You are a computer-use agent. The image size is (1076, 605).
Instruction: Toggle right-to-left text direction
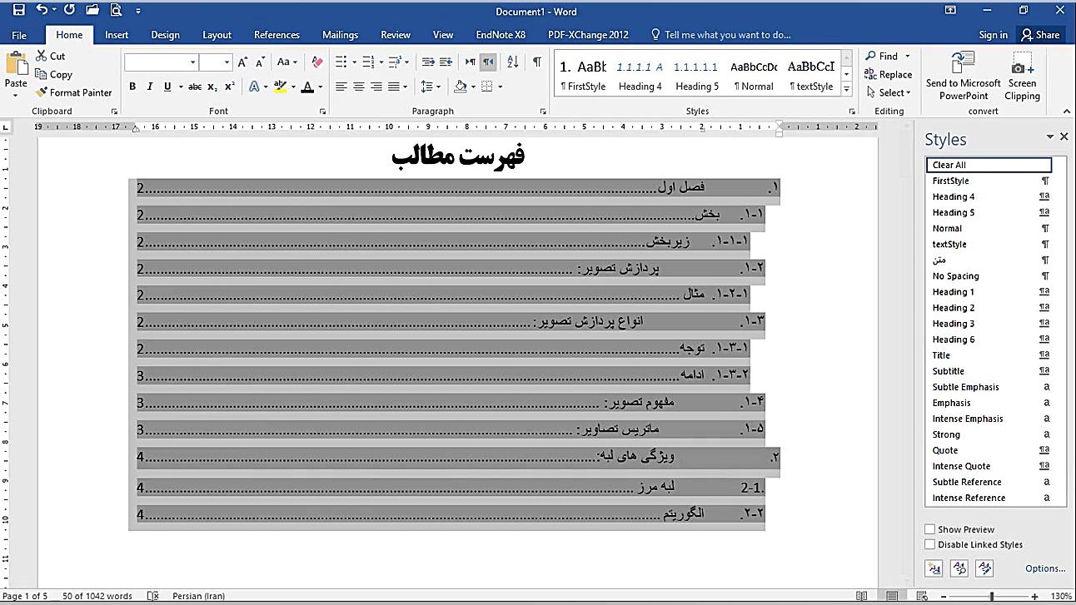click(488, 63)
